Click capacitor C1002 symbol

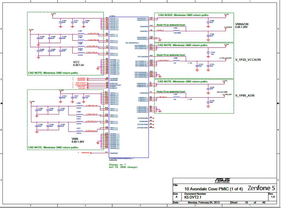(83, 22)
